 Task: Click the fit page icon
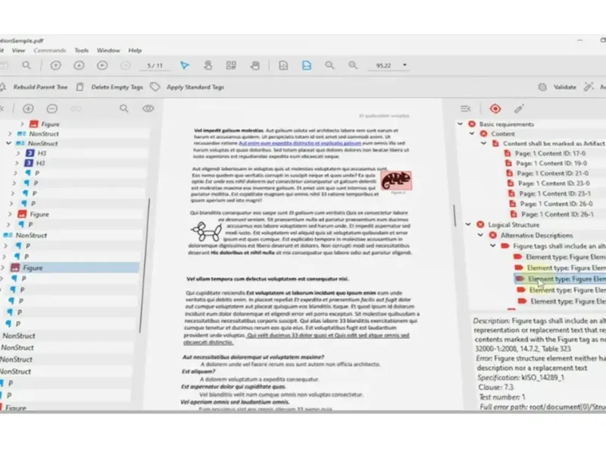283,65
